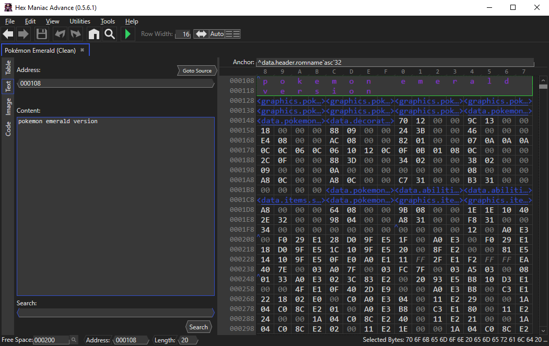Click Selected Bytes status text
Viewport: 549px width, 346px height.
[455, 340]
